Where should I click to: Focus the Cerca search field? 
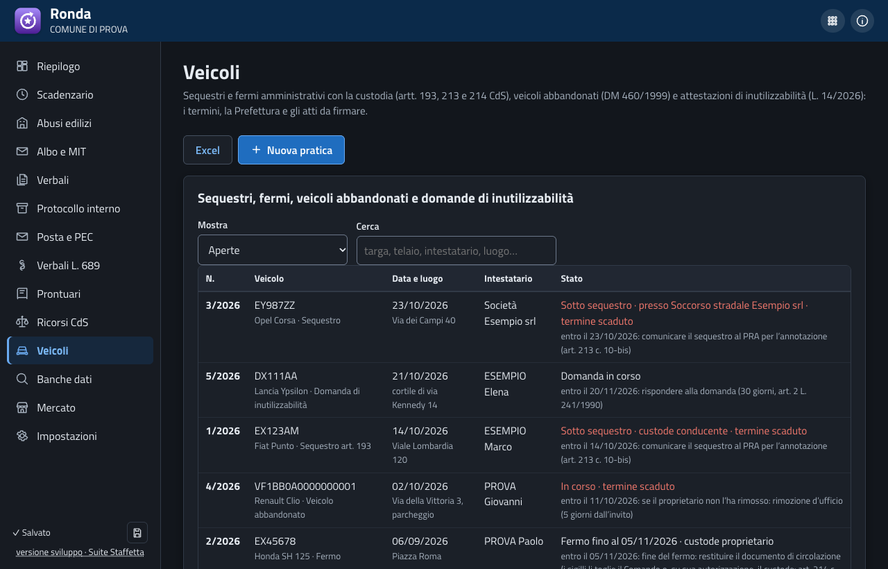click(456, 250)
